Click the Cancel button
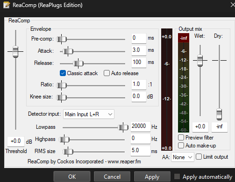 (112, 177)
